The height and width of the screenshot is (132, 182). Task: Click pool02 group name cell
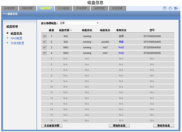[x=105, y=42]
